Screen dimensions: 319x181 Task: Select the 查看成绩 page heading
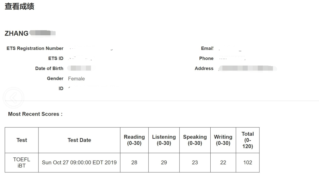20,6
